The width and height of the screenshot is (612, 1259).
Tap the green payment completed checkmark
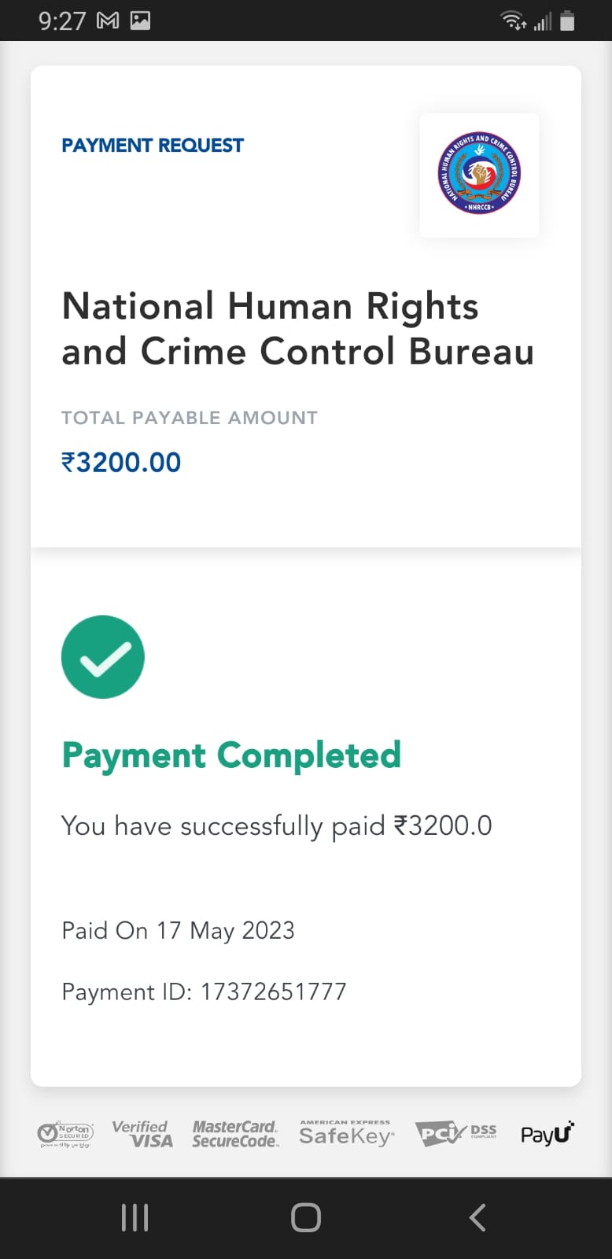103,657
